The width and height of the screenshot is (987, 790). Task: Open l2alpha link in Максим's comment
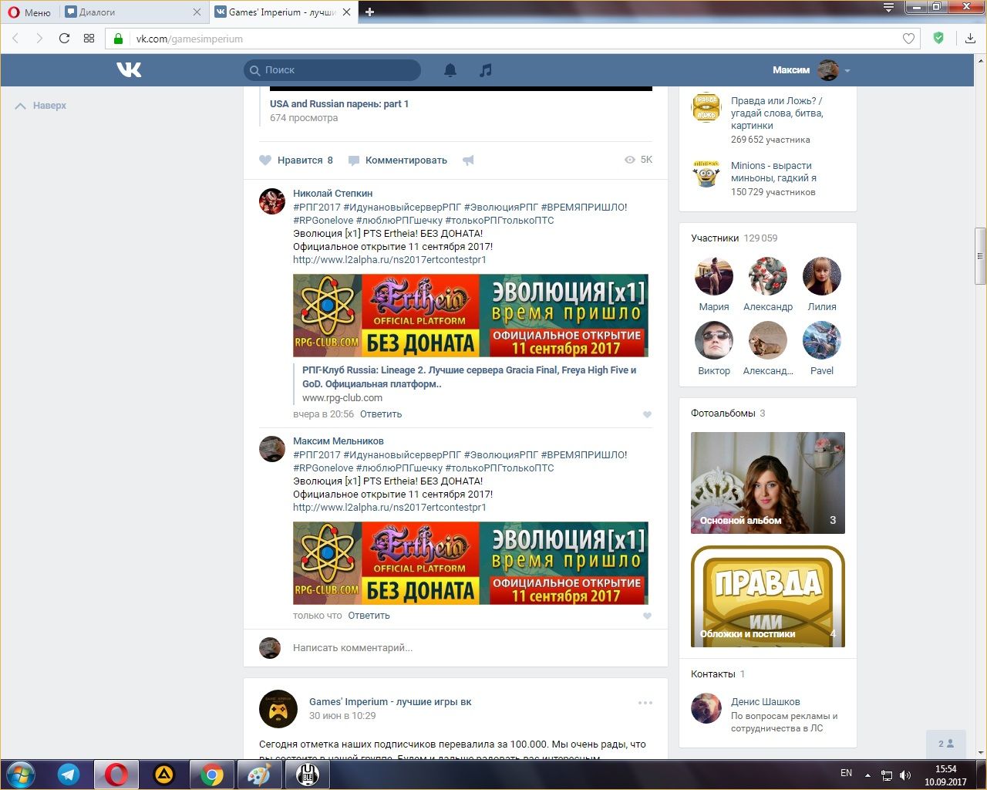pyautogui.click(x=389, y=508)
